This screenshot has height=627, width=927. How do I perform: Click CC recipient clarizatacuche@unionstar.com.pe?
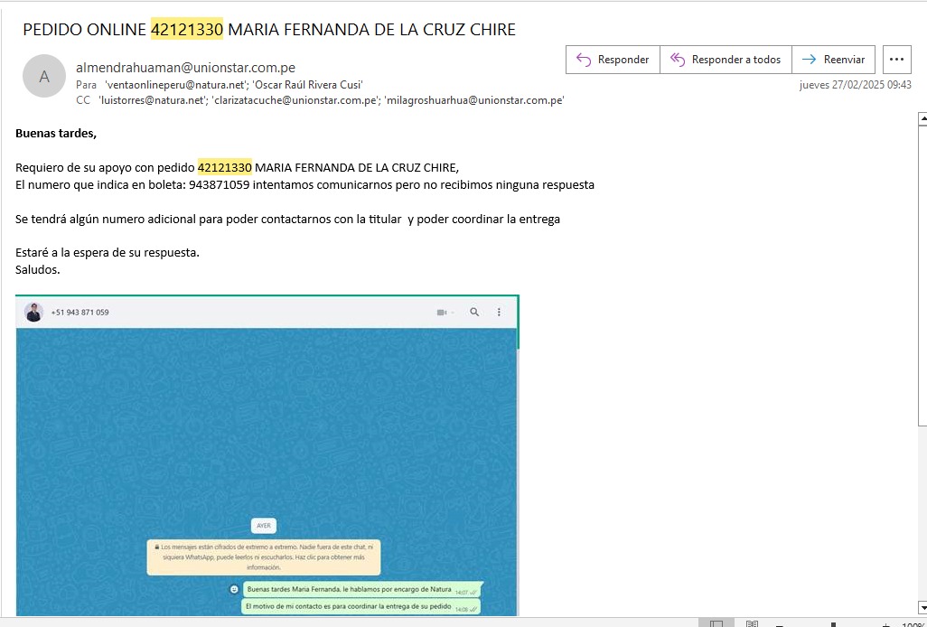[295, 100]
